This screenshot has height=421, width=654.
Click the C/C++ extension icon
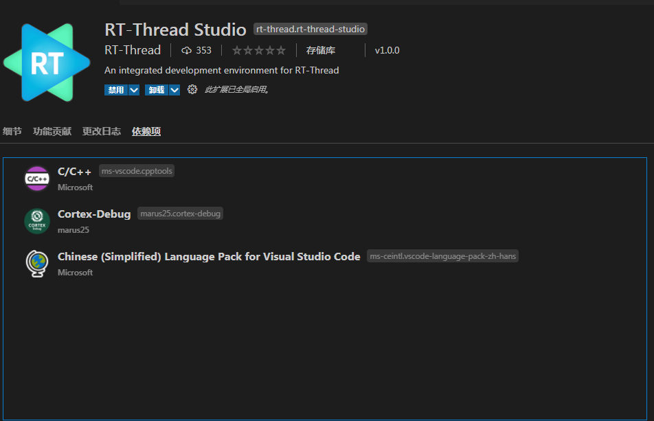click(x=37, y=179)
